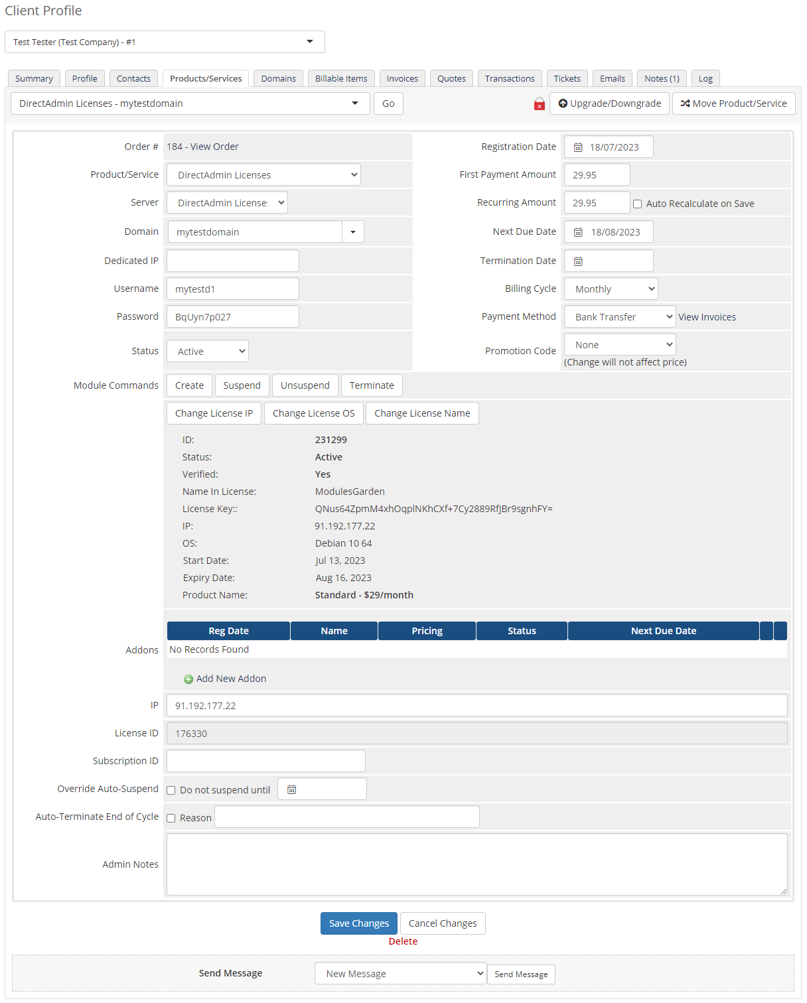Click the Do not suspend until calendar icon
The image size is (807, 1003).
click(x=291, y=789)
